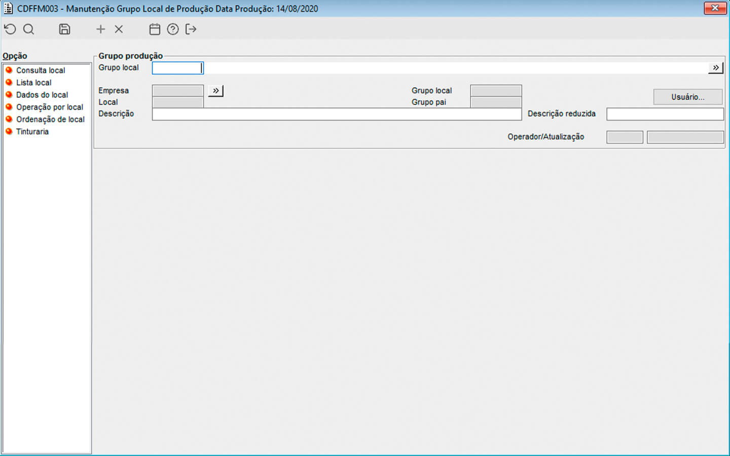Open the help question mark icon

click(x=173, y=29)
